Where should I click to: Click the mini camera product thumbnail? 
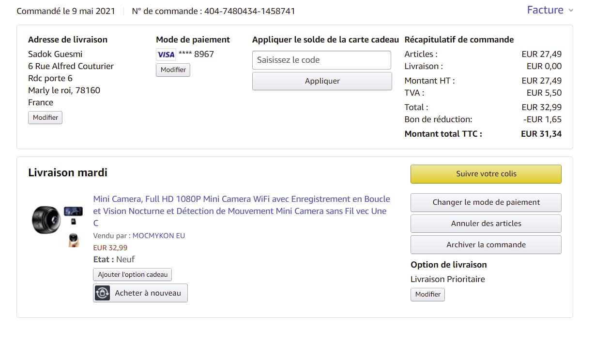46,220
